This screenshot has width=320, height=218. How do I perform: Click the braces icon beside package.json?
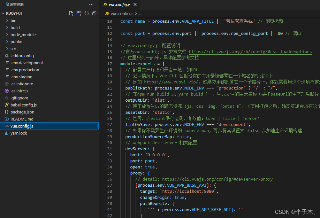[7, 112]
